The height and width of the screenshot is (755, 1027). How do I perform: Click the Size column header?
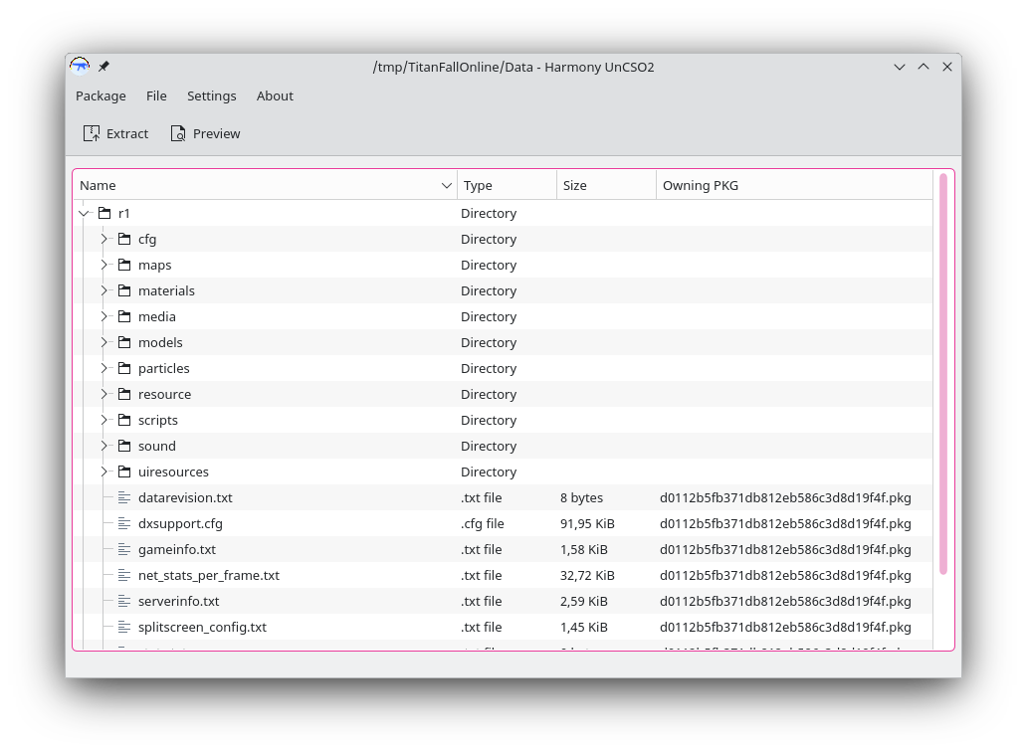[606, 185]
